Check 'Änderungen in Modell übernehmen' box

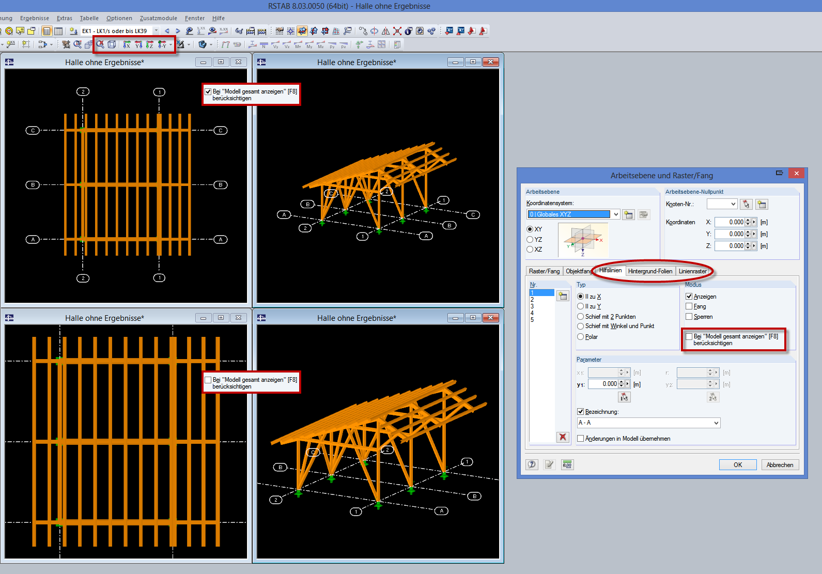coord(580,439)
